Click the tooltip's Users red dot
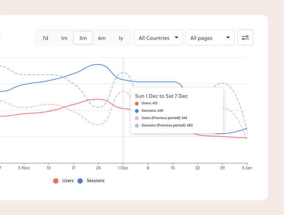 137,103
